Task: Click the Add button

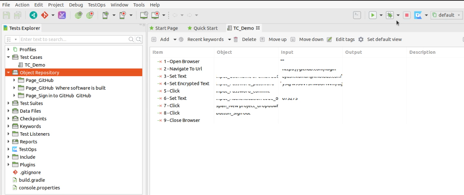Action: tap(161, 39)
